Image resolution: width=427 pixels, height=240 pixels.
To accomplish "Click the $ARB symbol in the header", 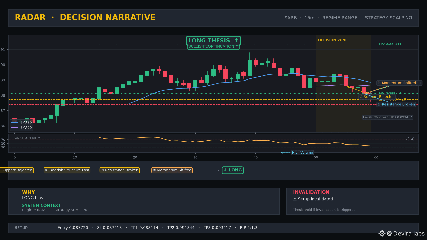I will tap(291, 18).
